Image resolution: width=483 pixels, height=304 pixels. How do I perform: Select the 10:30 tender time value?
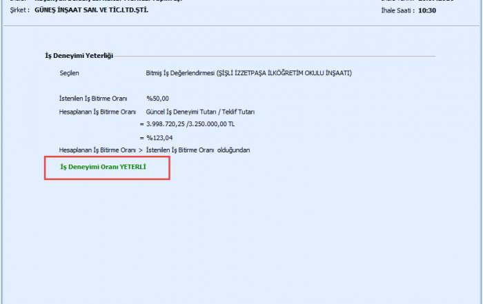point(427,11)
